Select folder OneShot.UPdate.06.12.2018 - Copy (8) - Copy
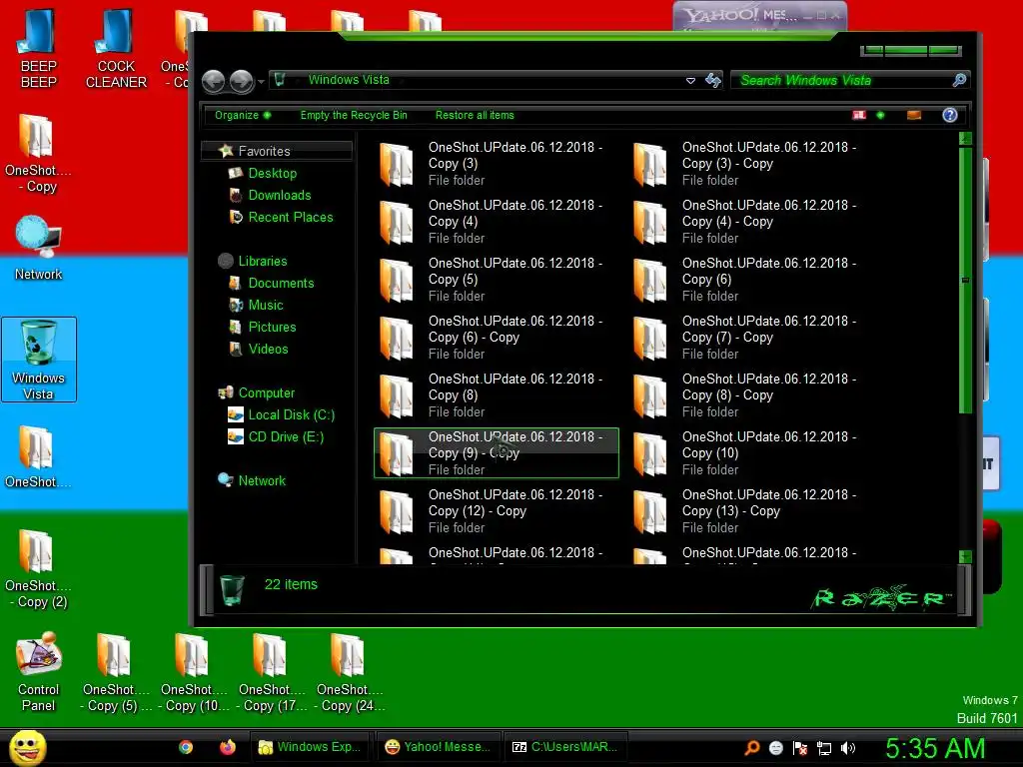 coord(749,395)
